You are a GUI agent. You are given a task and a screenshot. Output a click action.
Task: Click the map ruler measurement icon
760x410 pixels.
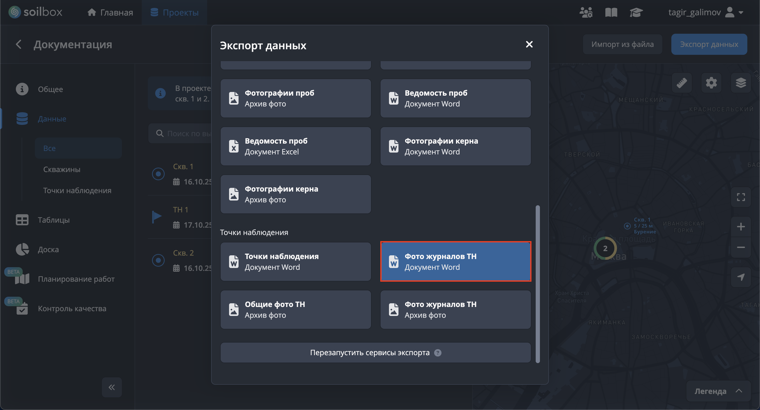point(682,83)
